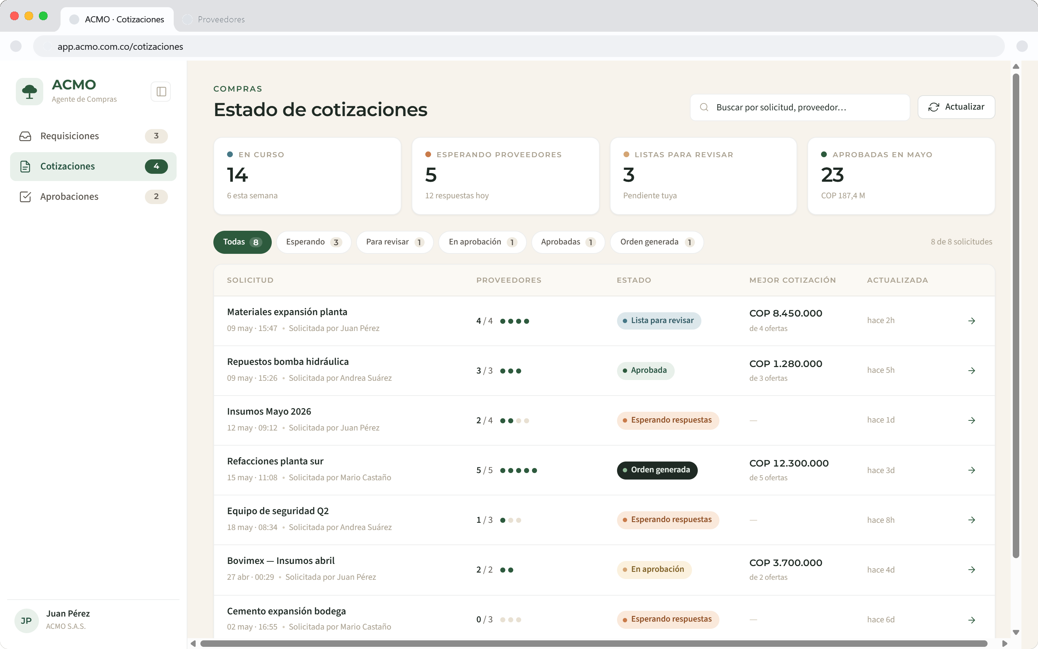This screenshot has width=1038, height=649.
Task: Click the Actualizar refresh button
Action: (956, 107)
